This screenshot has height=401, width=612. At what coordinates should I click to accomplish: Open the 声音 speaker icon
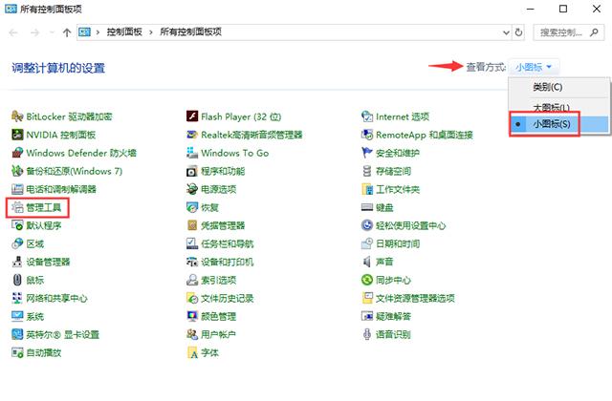click(x=367, y=262)
